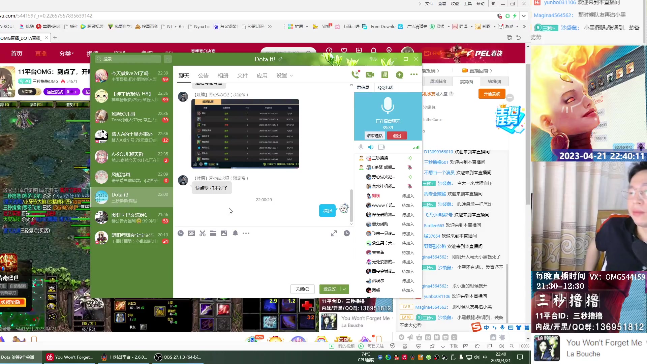Open the A-SOUL聊天群 conversation
Viewport: 647px width, 364px height.
pyautogui.click(x=132, y=157)
